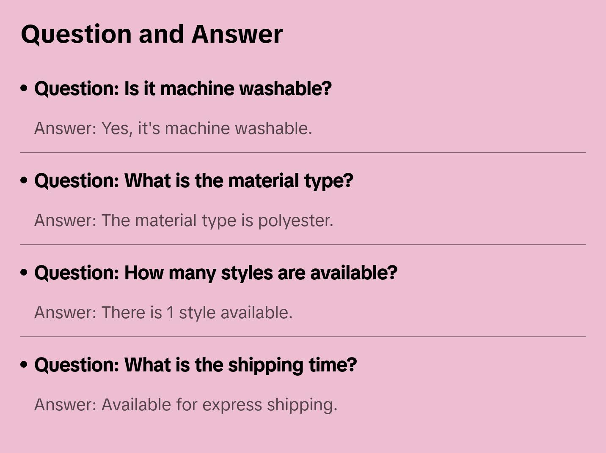The image size is (606, 453).
Task: Click the "Question and Answer" heading
Action: pos(151,34)
